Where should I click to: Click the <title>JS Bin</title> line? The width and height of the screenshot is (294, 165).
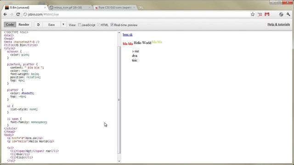click(x=21, y=45)
